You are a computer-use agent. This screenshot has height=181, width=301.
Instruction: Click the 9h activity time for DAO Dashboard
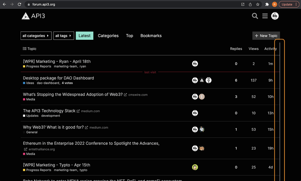270,80
